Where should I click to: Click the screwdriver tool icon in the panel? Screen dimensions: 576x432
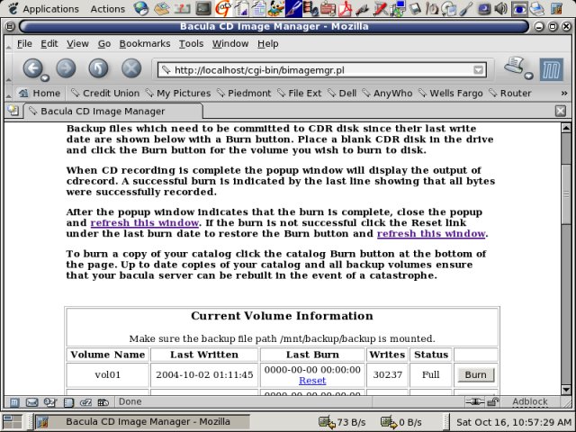coord(466,8)
